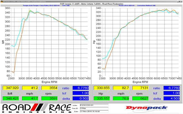Select the yellow 347.920 lbft torque value
This screenshot has height=114, width=183.
(x=11, y=88)
